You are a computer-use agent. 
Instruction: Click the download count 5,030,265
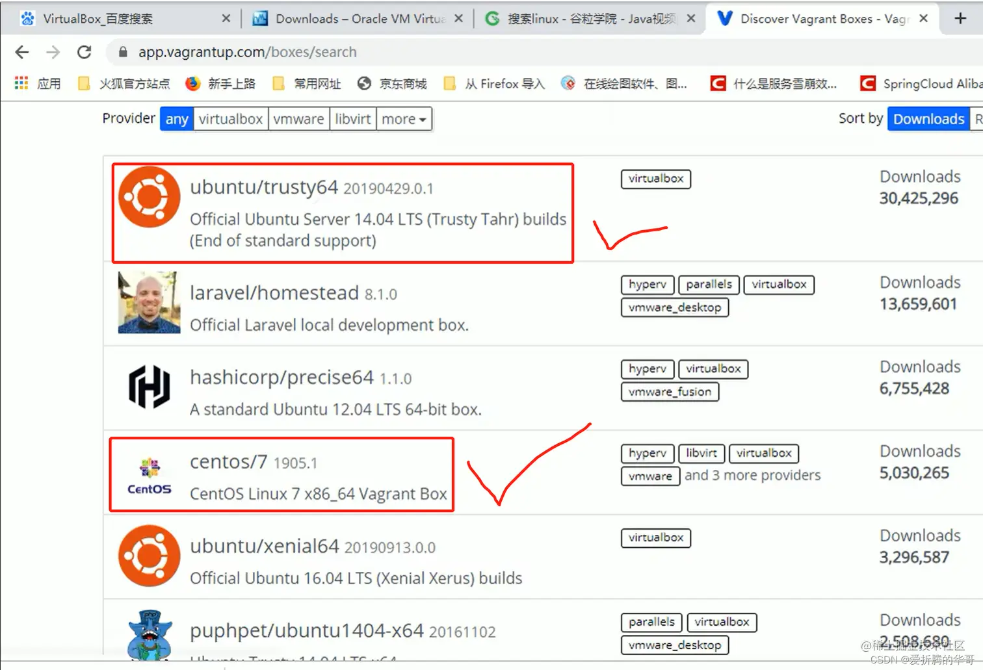pos(914,474)
